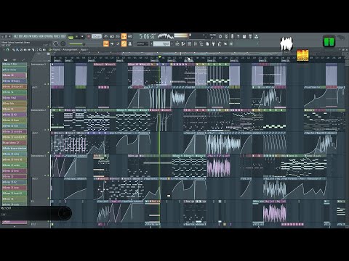
Task: Open the TOOLS menu
Action: click(57, 36)
